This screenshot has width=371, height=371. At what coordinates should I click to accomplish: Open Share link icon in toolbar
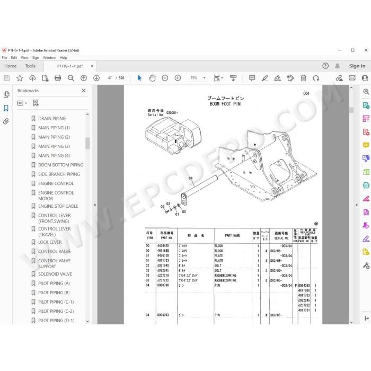point(339,78)
